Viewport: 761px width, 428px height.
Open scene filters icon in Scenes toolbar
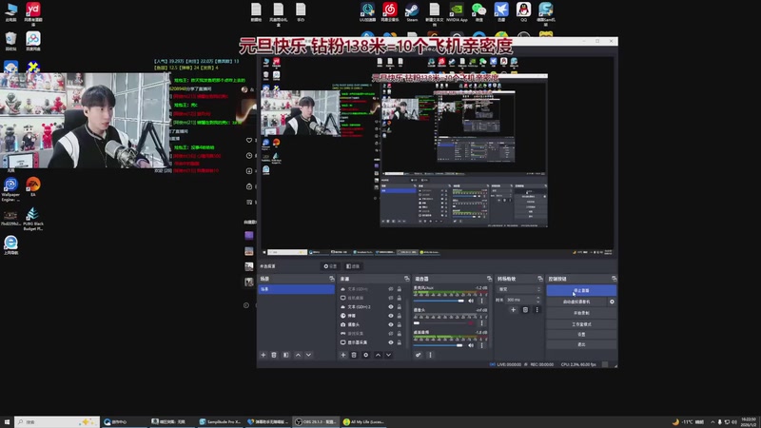click(x=286, y=355)
